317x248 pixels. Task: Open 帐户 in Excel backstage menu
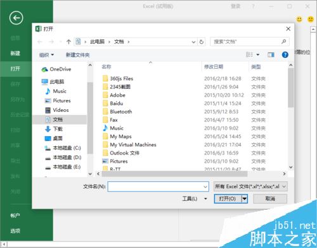point(15,216)
